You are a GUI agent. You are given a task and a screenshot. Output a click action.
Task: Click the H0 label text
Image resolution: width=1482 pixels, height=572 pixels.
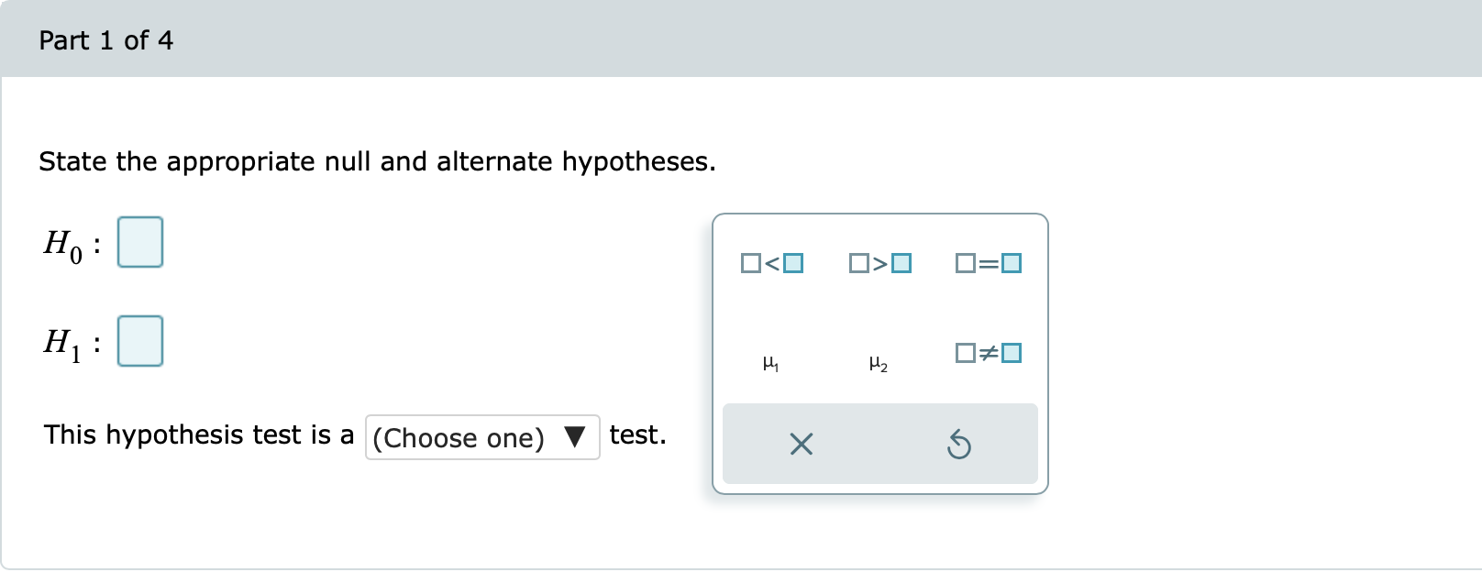click(x=63, y=244)
